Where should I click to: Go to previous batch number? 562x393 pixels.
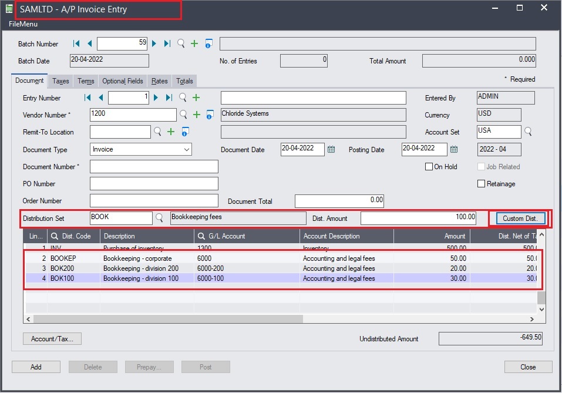click(90, 43)
